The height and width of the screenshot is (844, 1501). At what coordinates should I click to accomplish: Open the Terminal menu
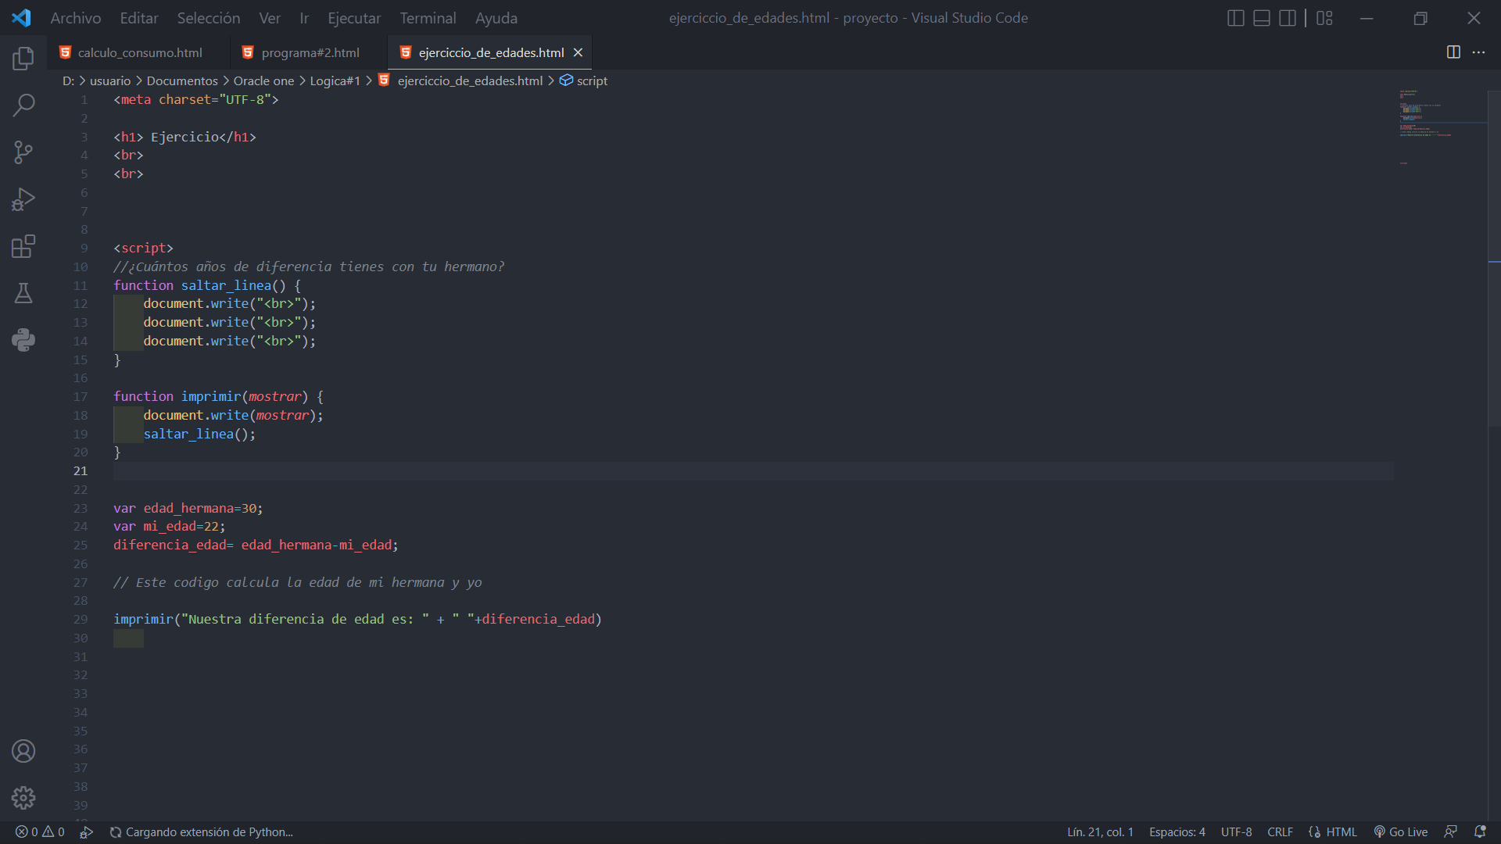coord(428,18)
